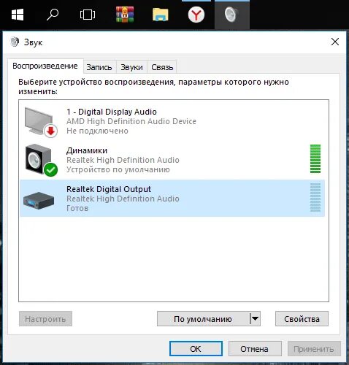
Task: Close the Звук dialog window
Action: (335, 42)
